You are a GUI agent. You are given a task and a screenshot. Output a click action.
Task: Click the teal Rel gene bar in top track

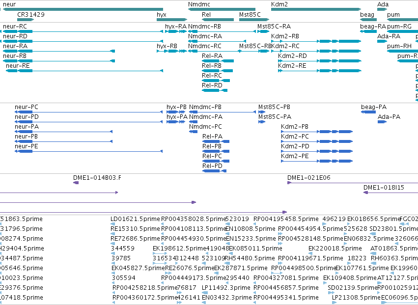[218, 20]
